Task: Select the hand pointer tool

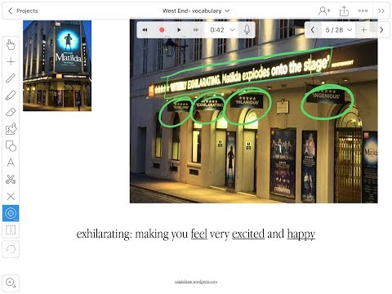Action: (11, 45)
